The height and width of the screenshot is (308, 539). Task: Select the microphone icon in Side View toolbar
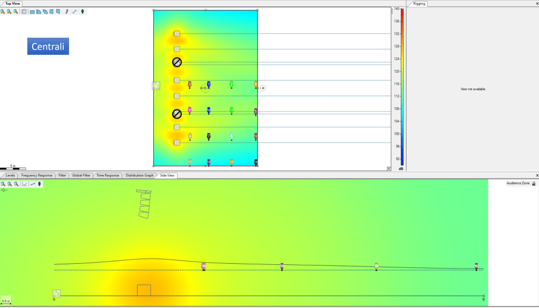click(40, 184)
